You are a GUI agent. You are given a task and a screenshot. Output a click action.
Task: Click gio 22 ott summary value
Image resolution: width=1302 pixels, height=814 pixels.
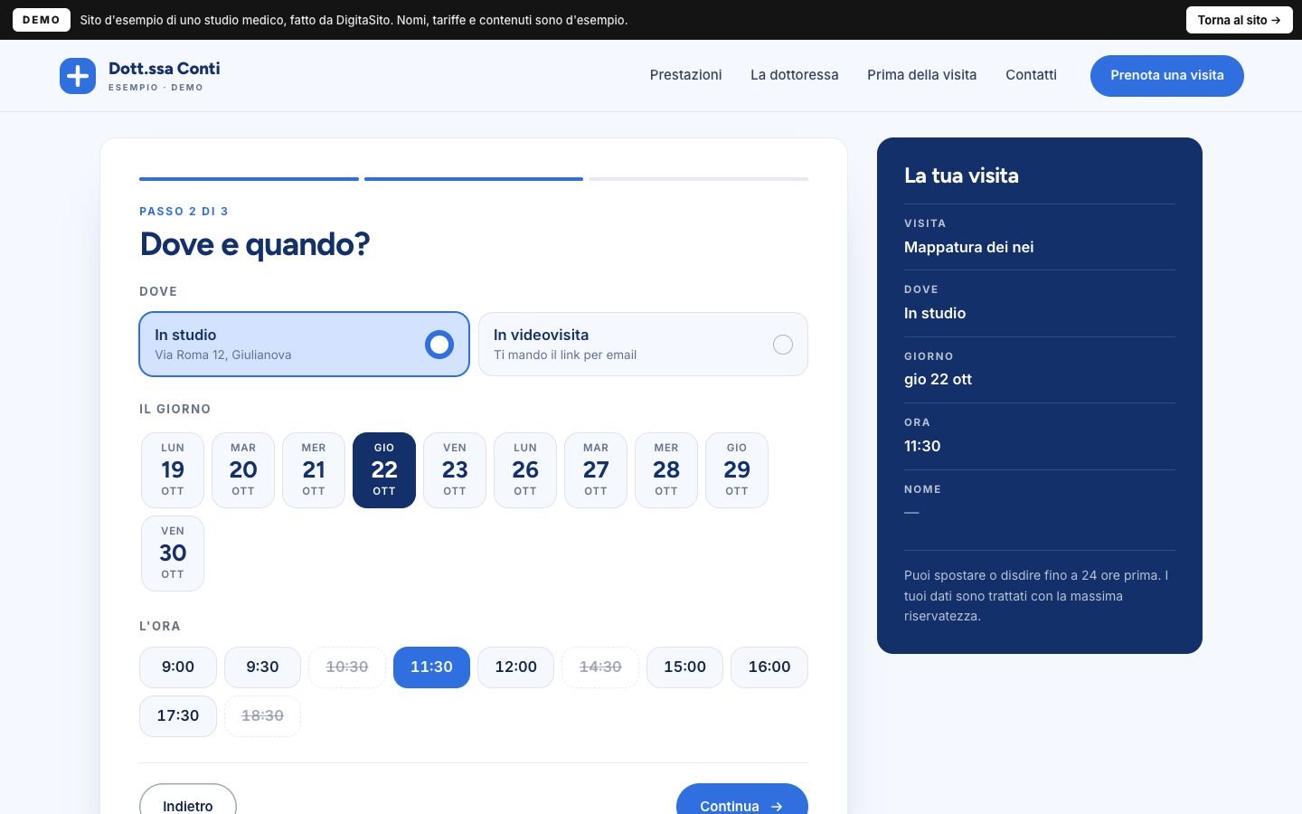coord(938,380)
